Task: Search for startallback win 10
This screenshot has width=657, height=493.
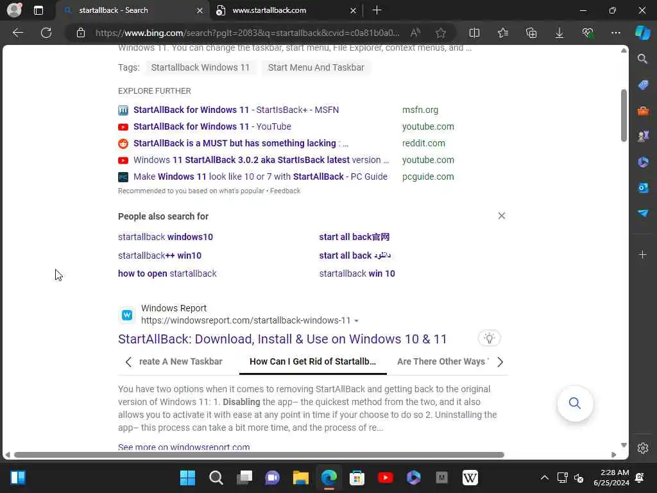Action: [357, 273]
